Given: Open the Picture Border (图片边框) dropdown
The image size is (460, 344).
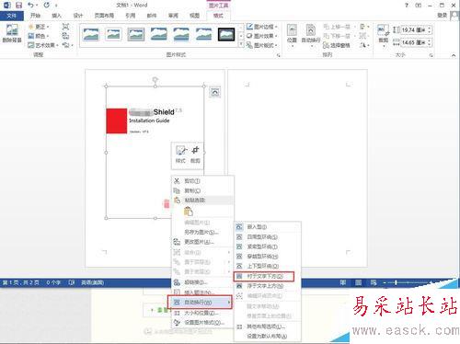Looking at the screenshot, I should click(x=262, y=27).
